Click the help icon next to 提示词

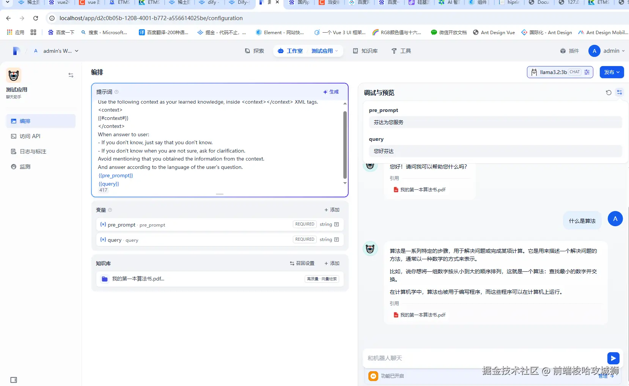[116, 92]
